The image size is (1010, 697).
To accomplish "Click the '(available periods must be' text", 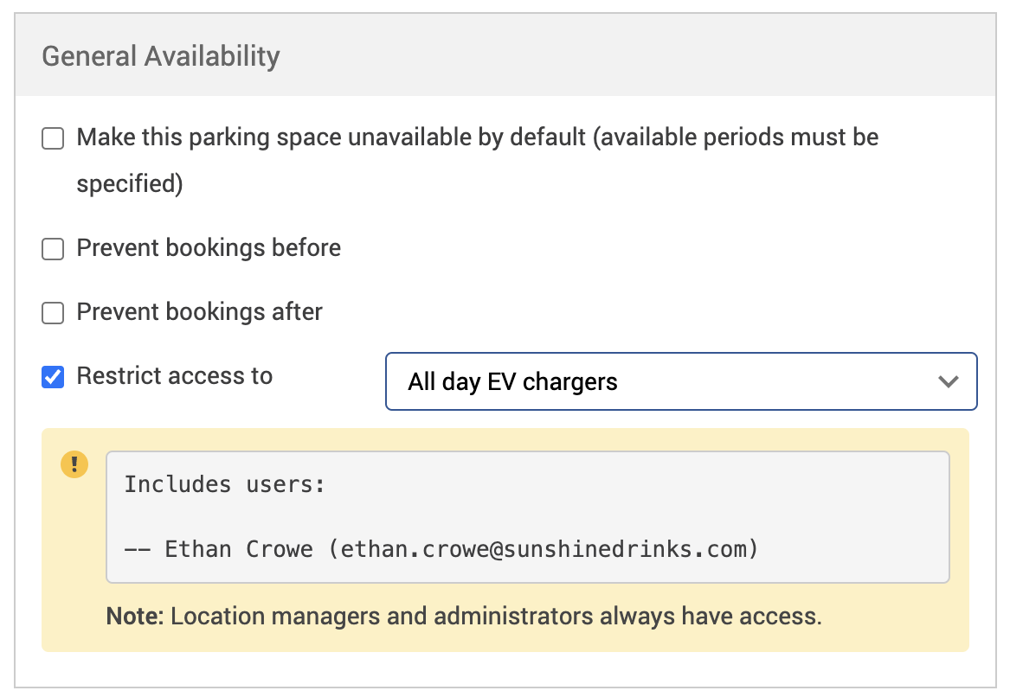I will tap(735, 137).
